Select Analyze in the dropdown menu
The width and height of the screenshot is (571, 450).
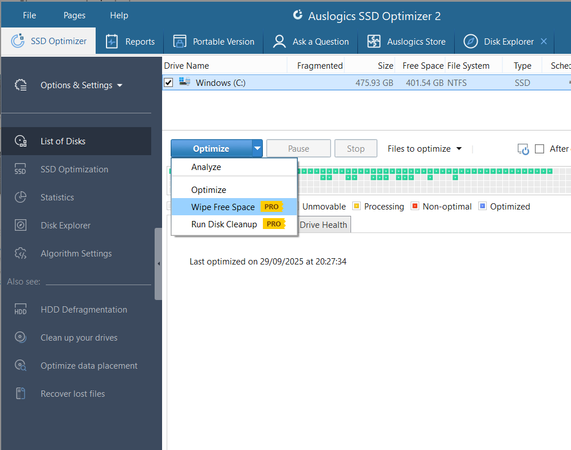coord(206,167)
